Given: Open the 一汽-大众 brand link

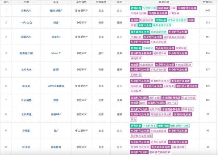Looking at the screenshot, I should 26,22.
